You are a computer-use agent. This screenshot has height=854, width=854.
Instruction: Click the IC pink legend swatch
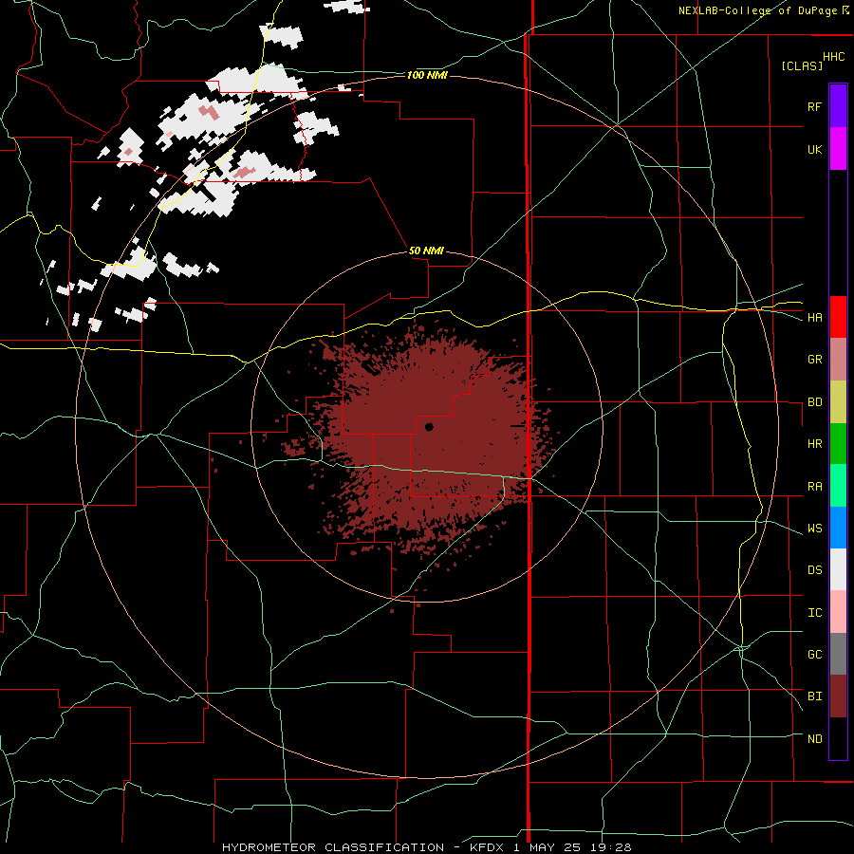[838, 612]
